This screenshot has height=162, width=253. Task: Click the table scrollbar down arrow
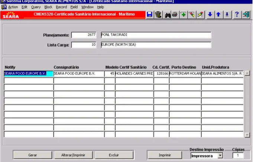(x=247, y=135)
